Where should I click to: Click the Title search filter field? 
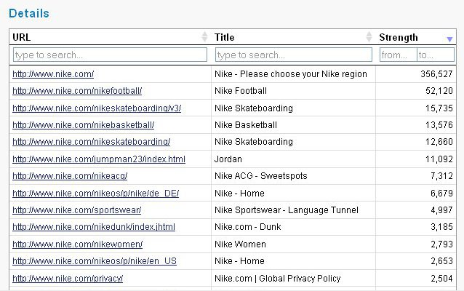coord(294,55)
